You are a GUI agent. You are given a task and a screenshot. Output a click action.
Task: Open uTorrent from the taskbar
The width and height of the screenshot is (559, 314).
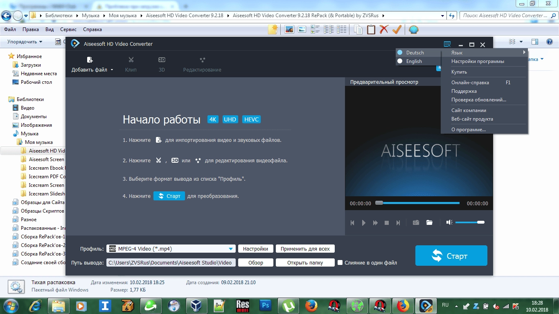click(288, 305)
